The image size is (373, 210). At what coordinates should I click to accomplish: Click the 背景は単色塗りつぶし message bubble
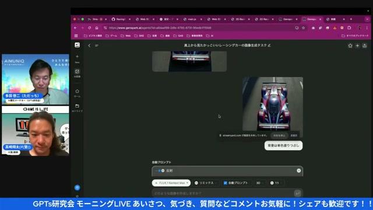284,145
